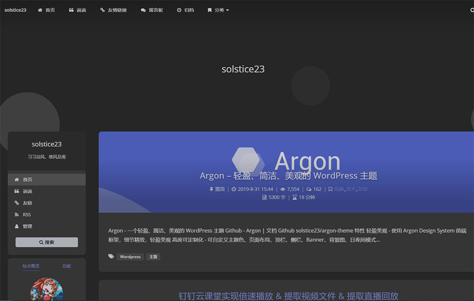Click quote icon in sidebar menu

click(x=17, y=191)
